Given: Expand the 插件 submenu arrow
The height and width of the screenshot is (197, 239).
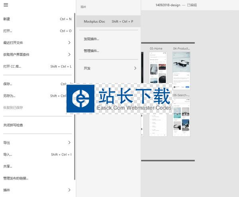Looking at the screenshot, I should point(69,190).
